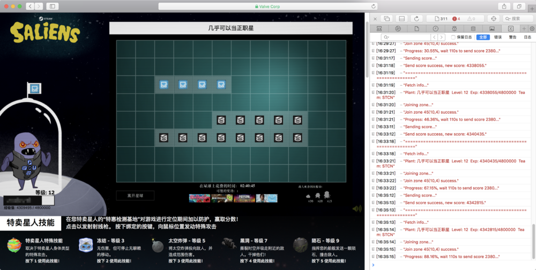
Task: Select the 错误 console scope filter
Action: tap(498, 37)
